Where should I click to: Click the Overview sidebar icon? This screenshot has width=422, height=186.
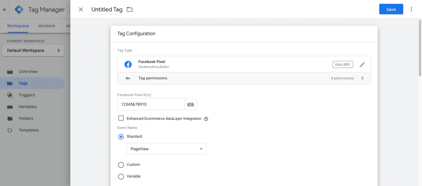point(10,72)
